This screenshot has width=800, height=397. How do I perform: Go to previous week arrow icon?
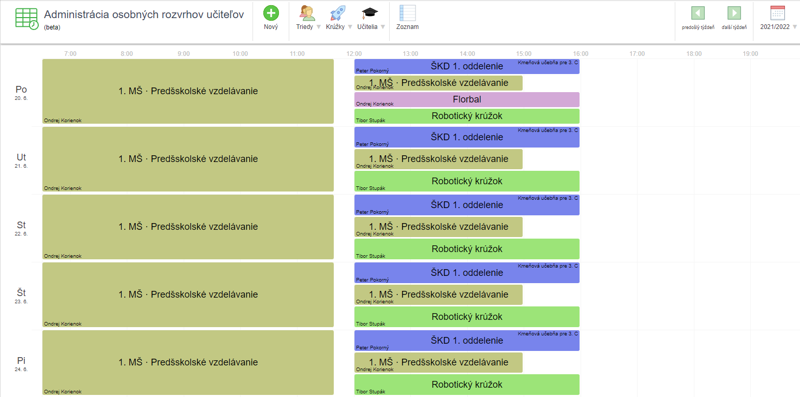pos(698,13)
